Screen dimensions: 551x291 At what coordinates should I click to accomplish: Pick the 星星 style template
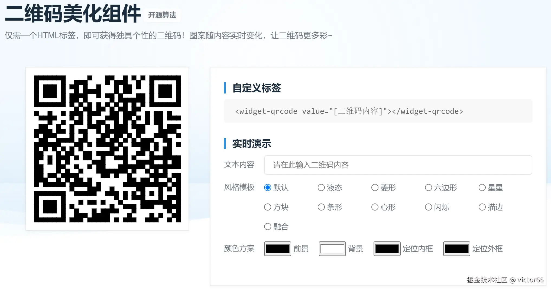point(482,187)
